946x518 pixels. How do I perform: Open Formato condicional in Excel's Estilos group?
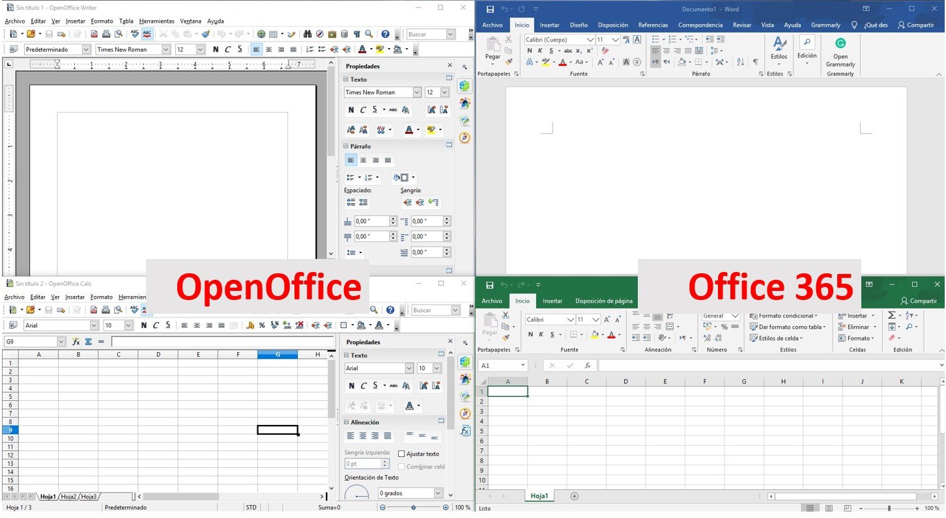[783, 316]
